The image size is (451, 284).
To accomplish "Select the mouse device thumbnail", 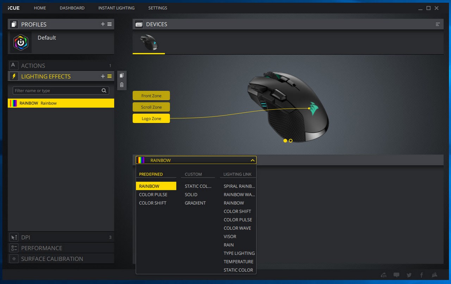I will coord(149,43).
